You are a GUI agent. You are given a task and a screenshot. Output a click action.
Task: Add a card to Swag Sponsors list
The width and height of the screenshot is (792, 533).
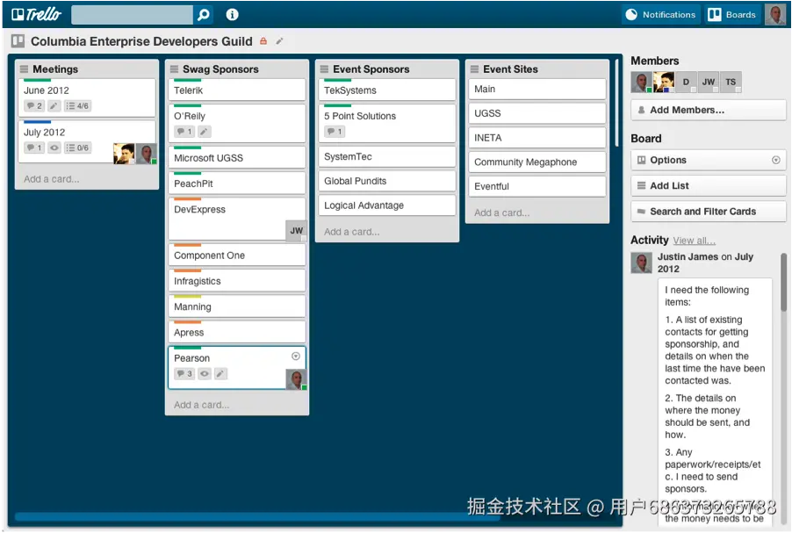(202, 405)
